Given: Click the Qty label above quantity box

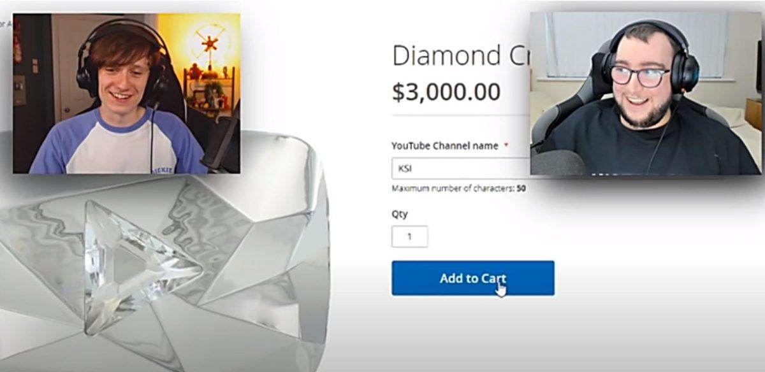Looking at the screenshot, I should [400, 214].
